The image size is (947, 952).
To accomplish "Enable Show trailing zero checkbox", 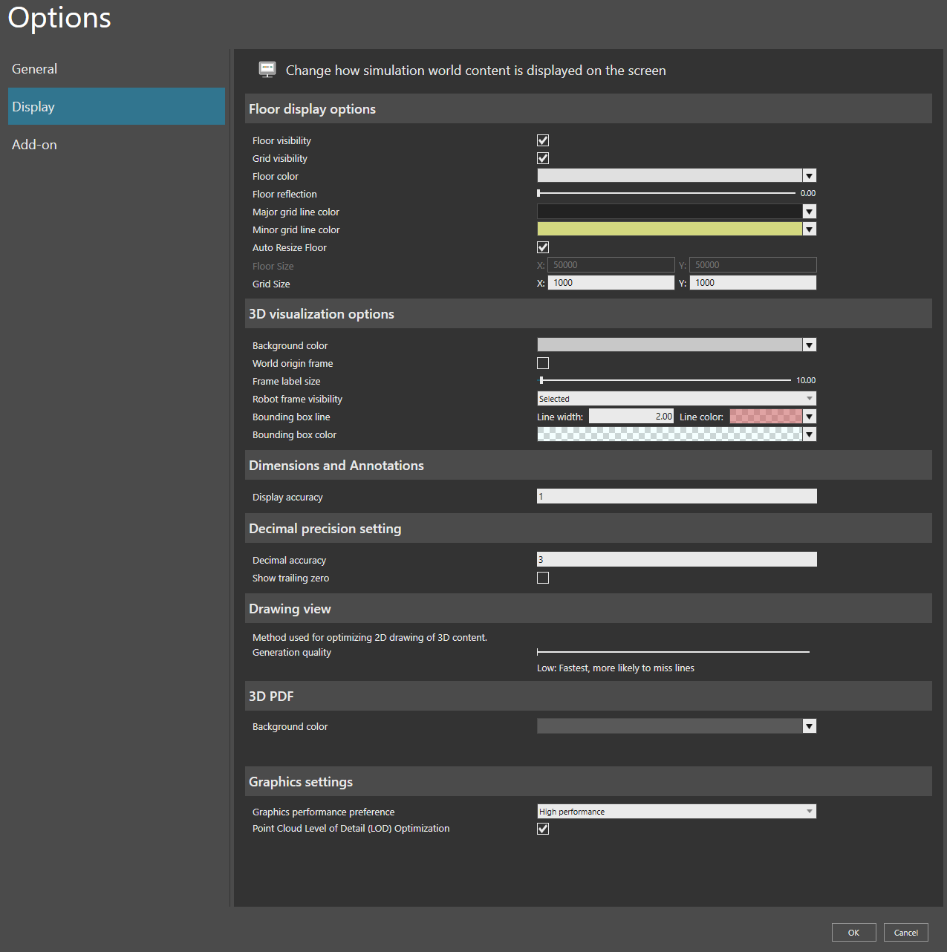I will (x=543, y=578).
